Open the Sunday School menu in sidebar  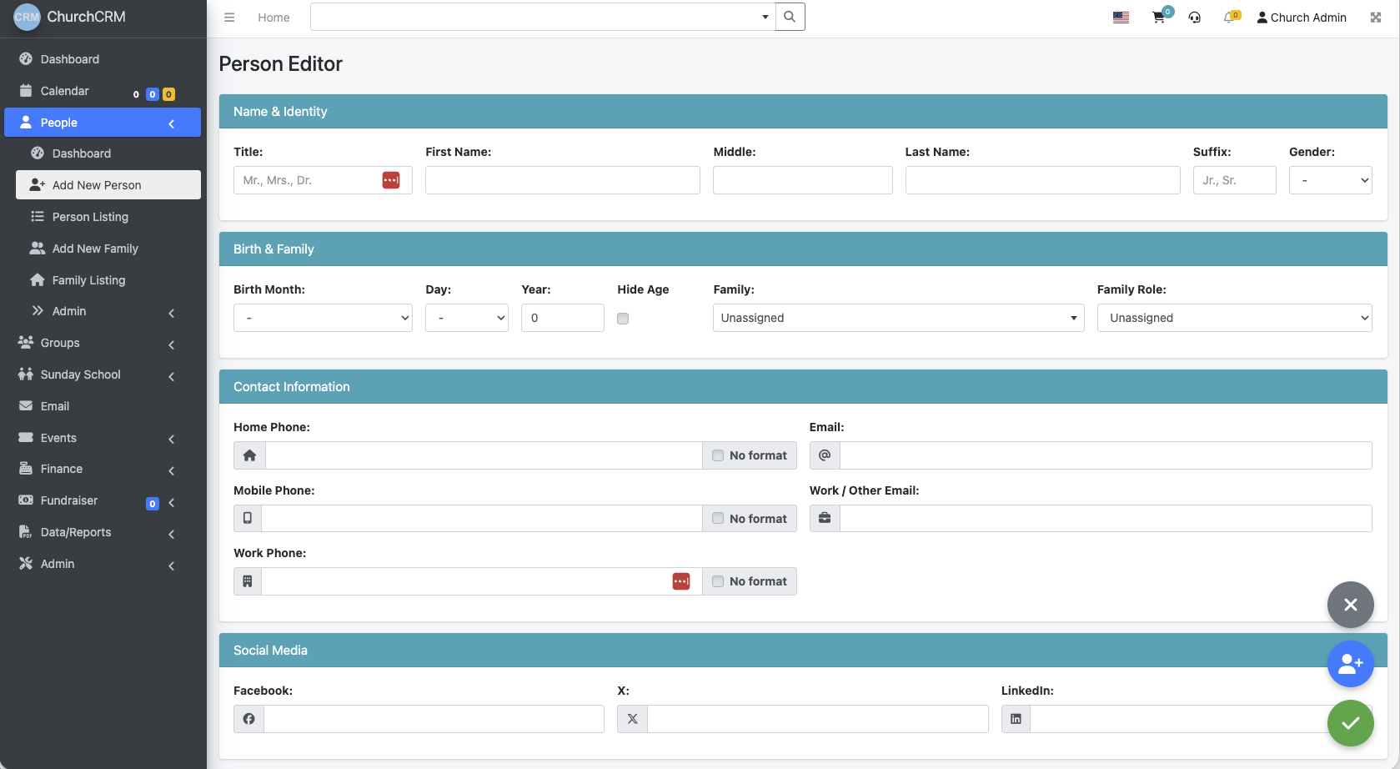point(79,374)
